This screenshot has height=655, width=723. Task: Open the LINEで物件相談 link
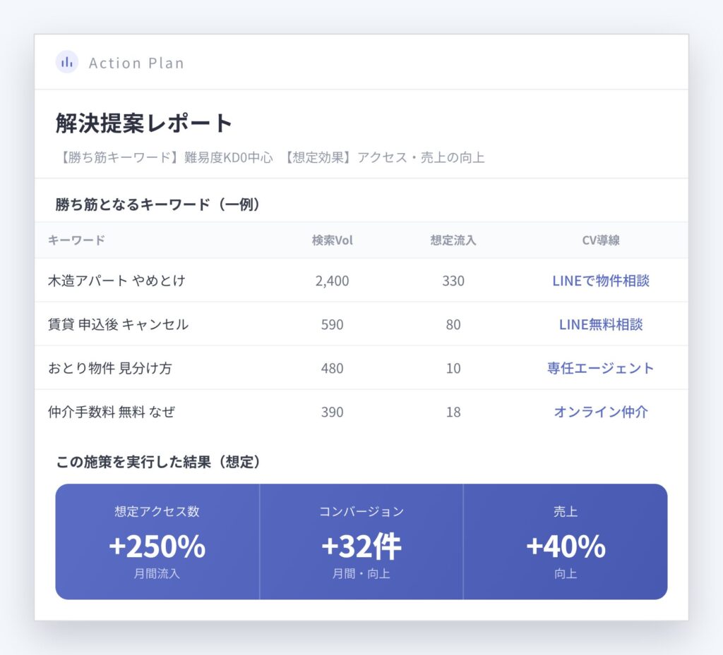coord(601,281)
